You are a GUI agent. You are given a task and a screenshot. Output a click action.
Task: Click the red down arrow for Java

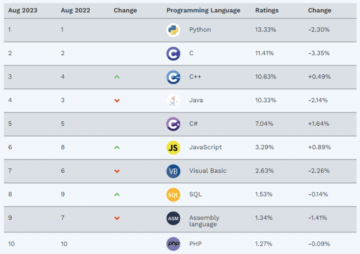click(117, 101)
